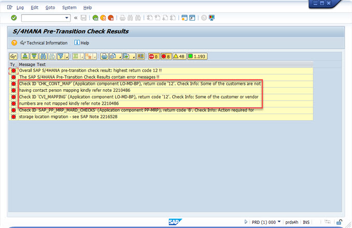The width and height of the screenshot is (352, 228).
Task: Click the window menu icon left of Log
Action: (x=10, y=7)
